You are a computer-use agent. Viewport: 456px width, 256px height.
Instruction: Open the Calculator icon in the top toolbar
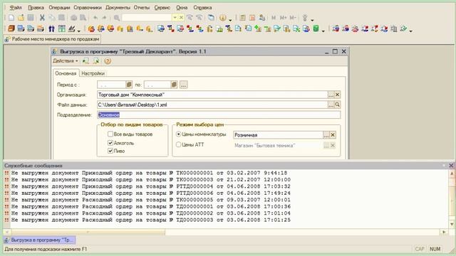click(242, 18)
